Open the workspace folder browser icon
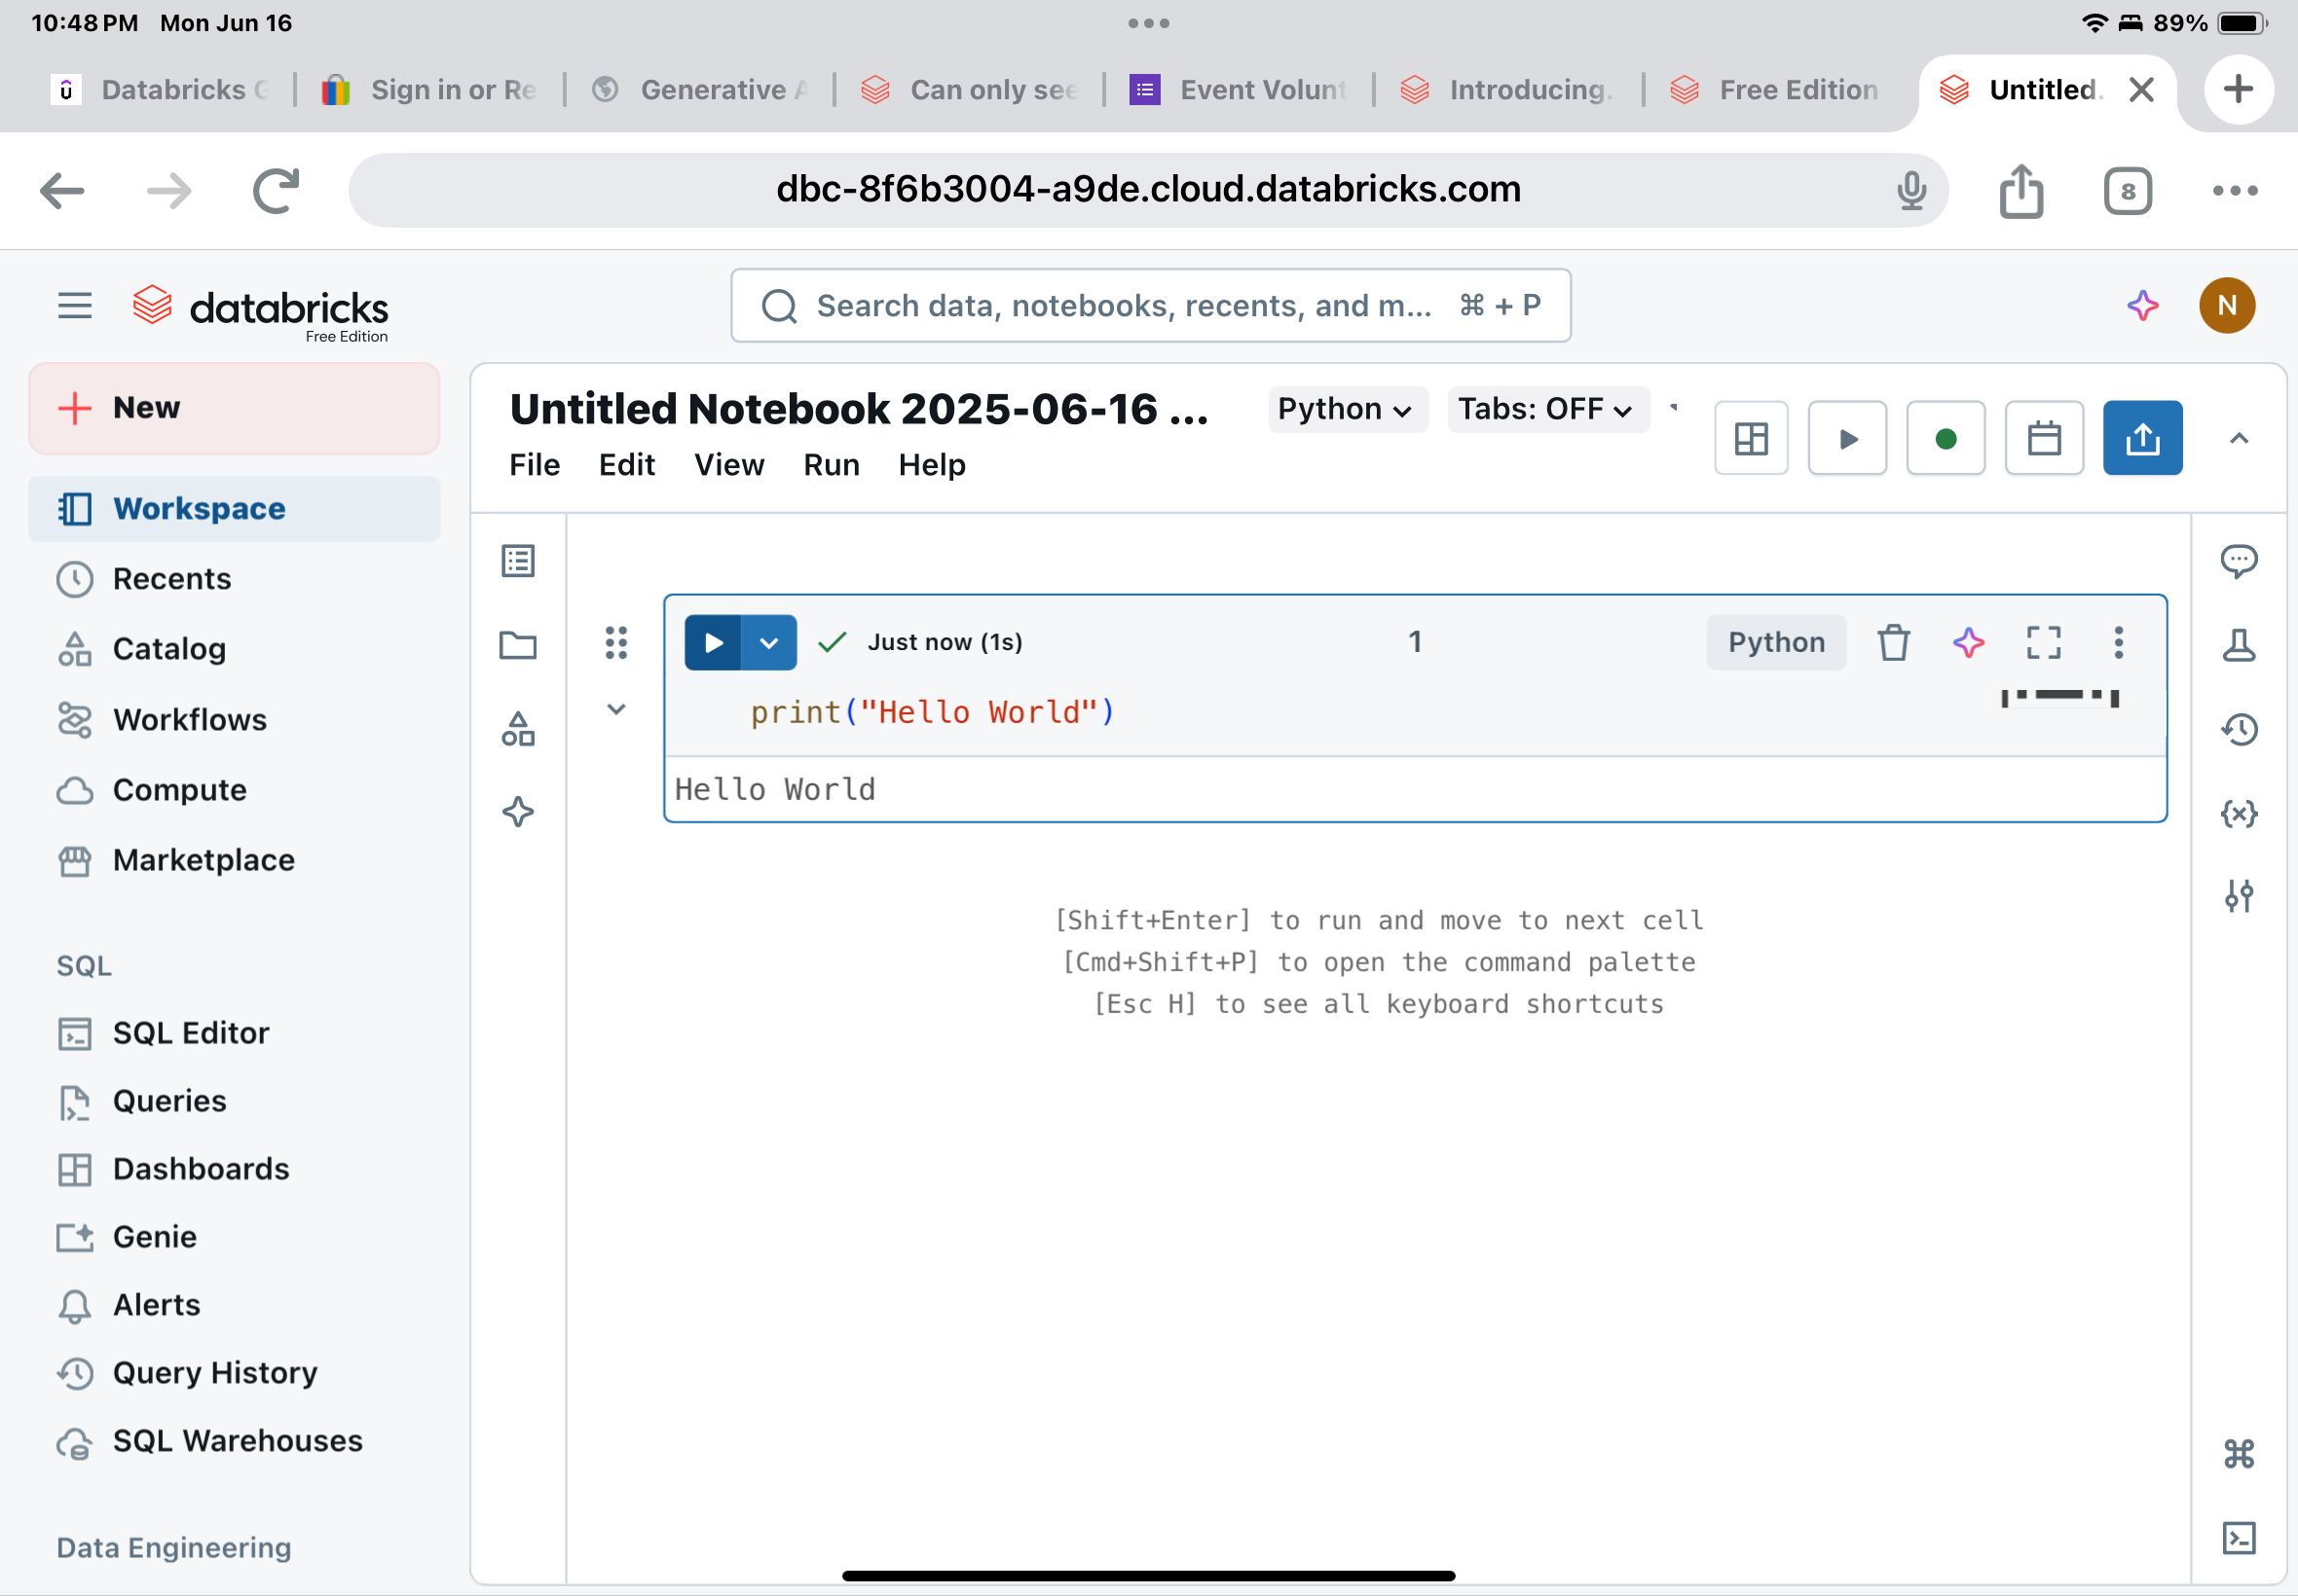2298x1596 pixels. click(518, 645)
